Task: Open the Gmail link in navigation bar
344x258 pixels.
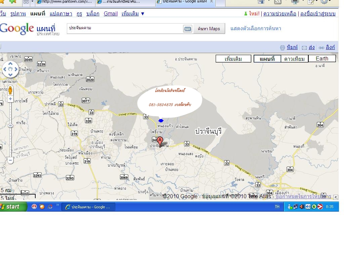Action: [111, 14]
